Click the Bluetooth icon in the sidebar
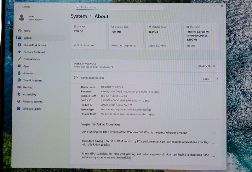Image resolution: width=252 pixels, height=172 pixels. (x=20, y=45)
